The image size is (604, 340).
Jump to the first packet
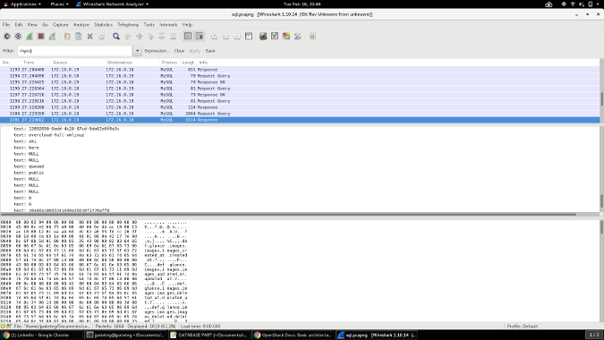(x=162, y=36)
